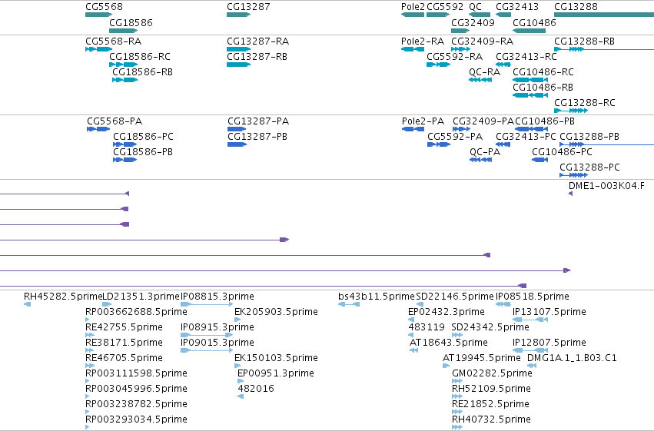Click protein CG10486-PC
The width and height of the screenshot is (654, 431).
(539, 160)
